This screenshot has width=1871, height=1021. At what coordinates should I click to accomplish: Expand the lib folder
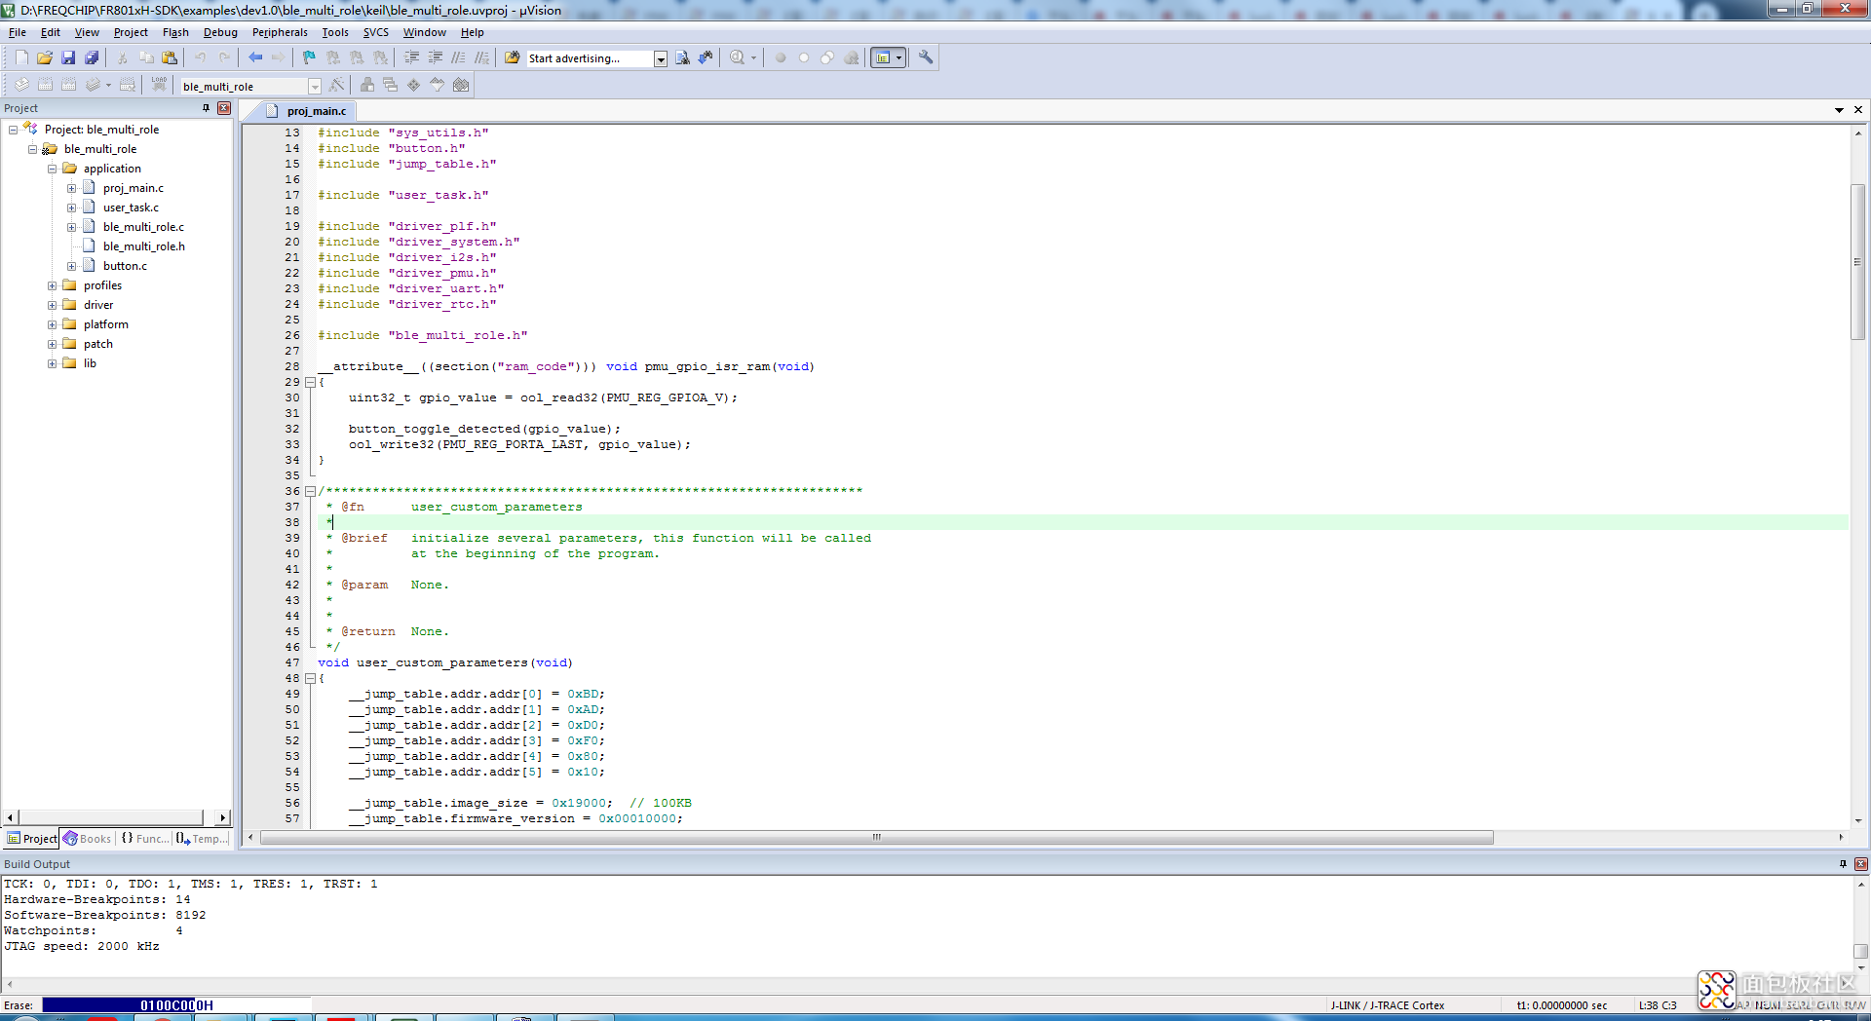(52, 363)
